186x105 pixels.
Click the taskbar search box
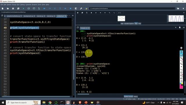pos(23,102)
